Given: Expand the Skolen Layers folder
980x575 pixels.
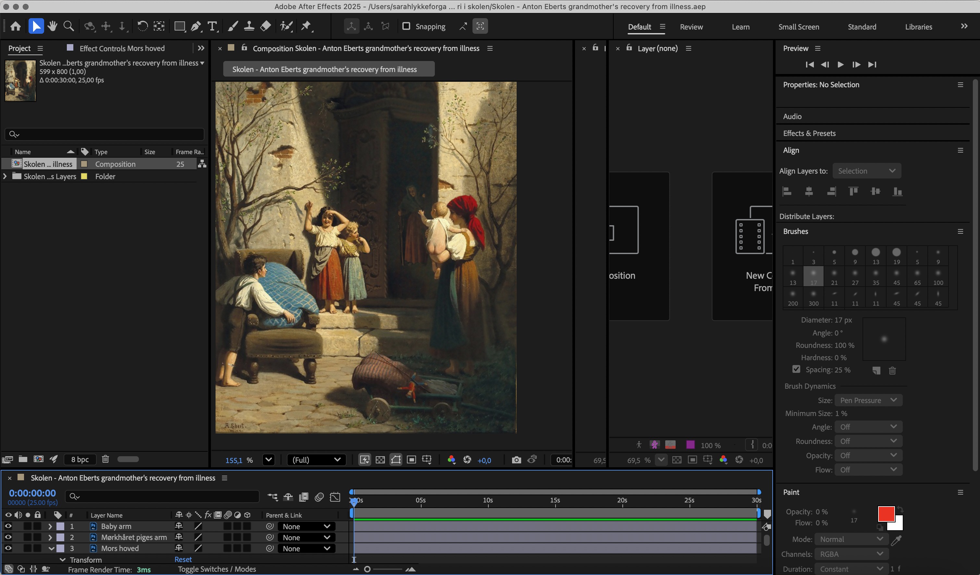Looking at the screenshot, I should pos(5,176).
